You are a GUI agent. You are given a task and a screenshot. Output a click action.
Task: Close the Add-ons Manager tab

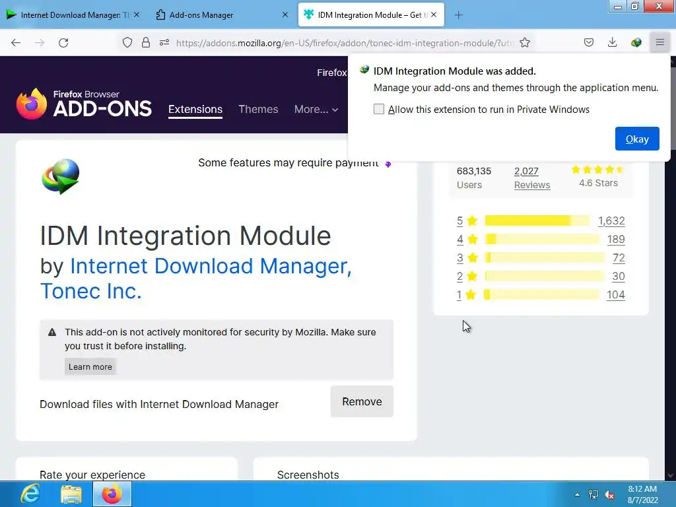285,15
